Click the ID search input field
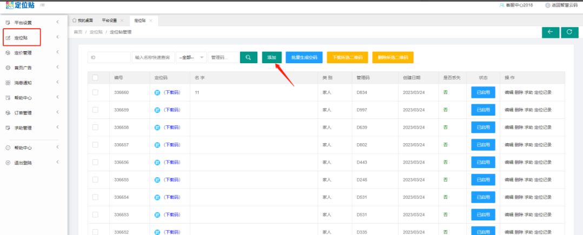Viewport: 583px width, 235px height. click(108, 57)
